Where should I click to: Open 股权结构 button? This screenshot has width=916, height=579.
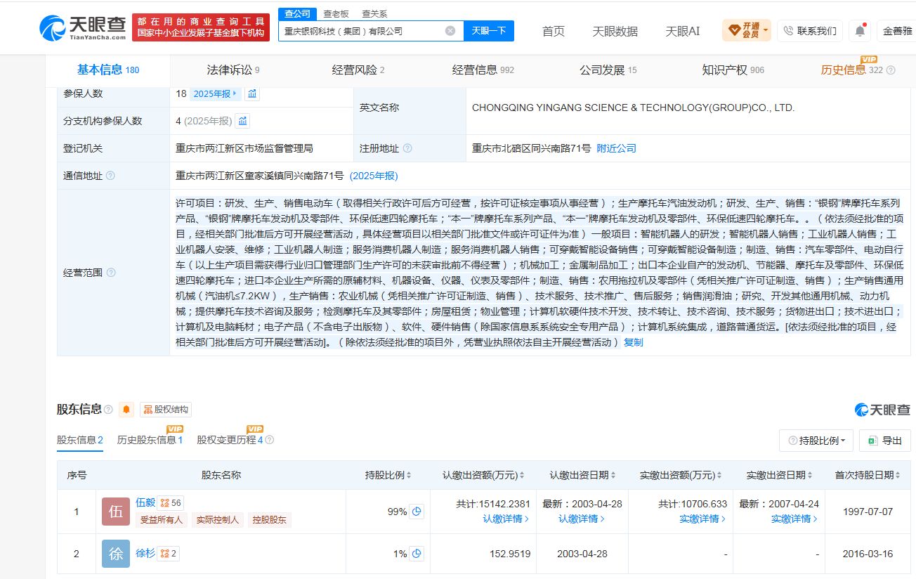coord(165,410)
